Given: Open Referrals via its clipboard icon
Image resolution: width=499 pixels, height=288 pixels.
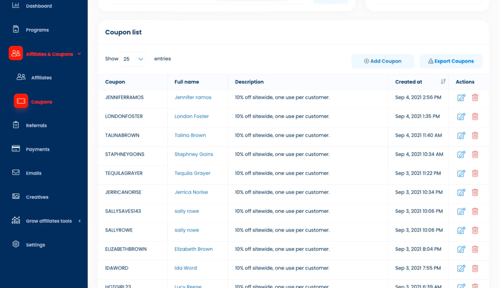Looking at the screenshot, I should (16, 125).
